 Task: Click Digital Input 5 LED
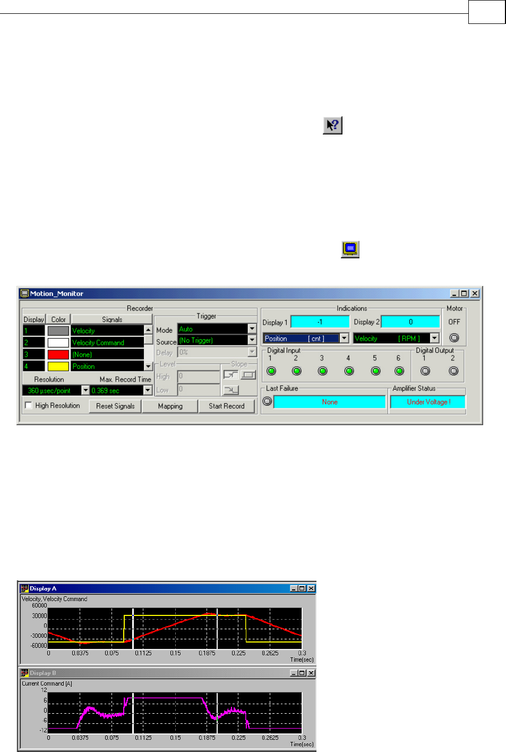[375, 371]
